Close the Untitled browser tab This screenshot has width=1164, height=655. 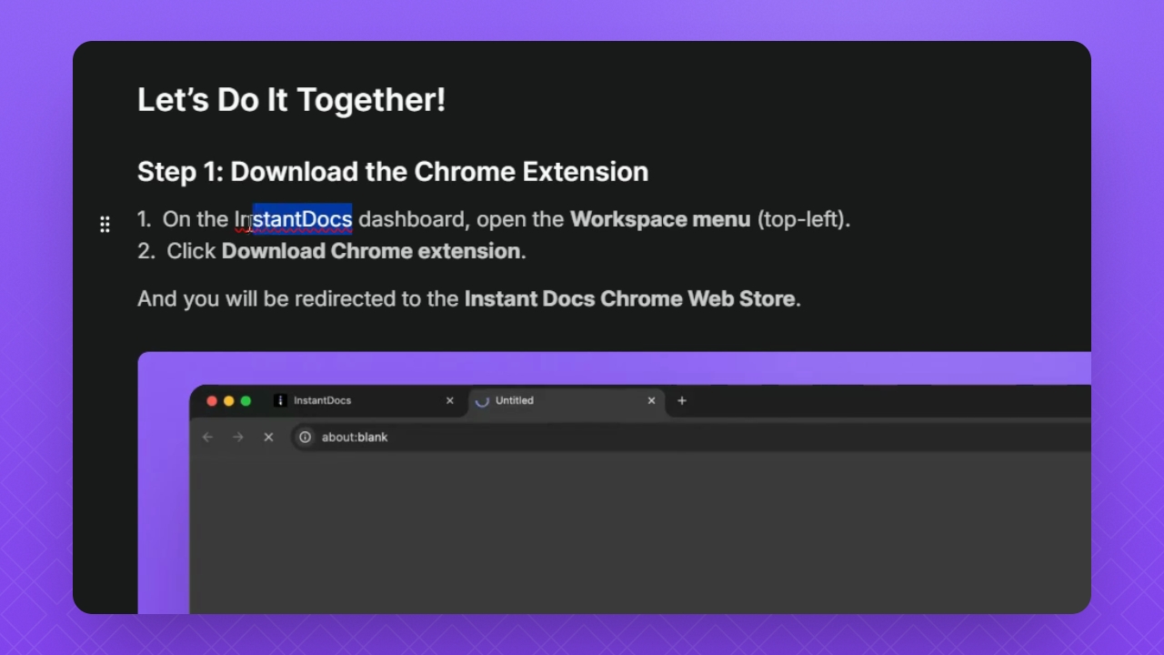[x=651, y=400]
